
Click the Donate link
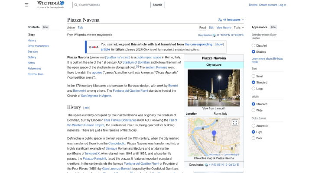(253, 5)
